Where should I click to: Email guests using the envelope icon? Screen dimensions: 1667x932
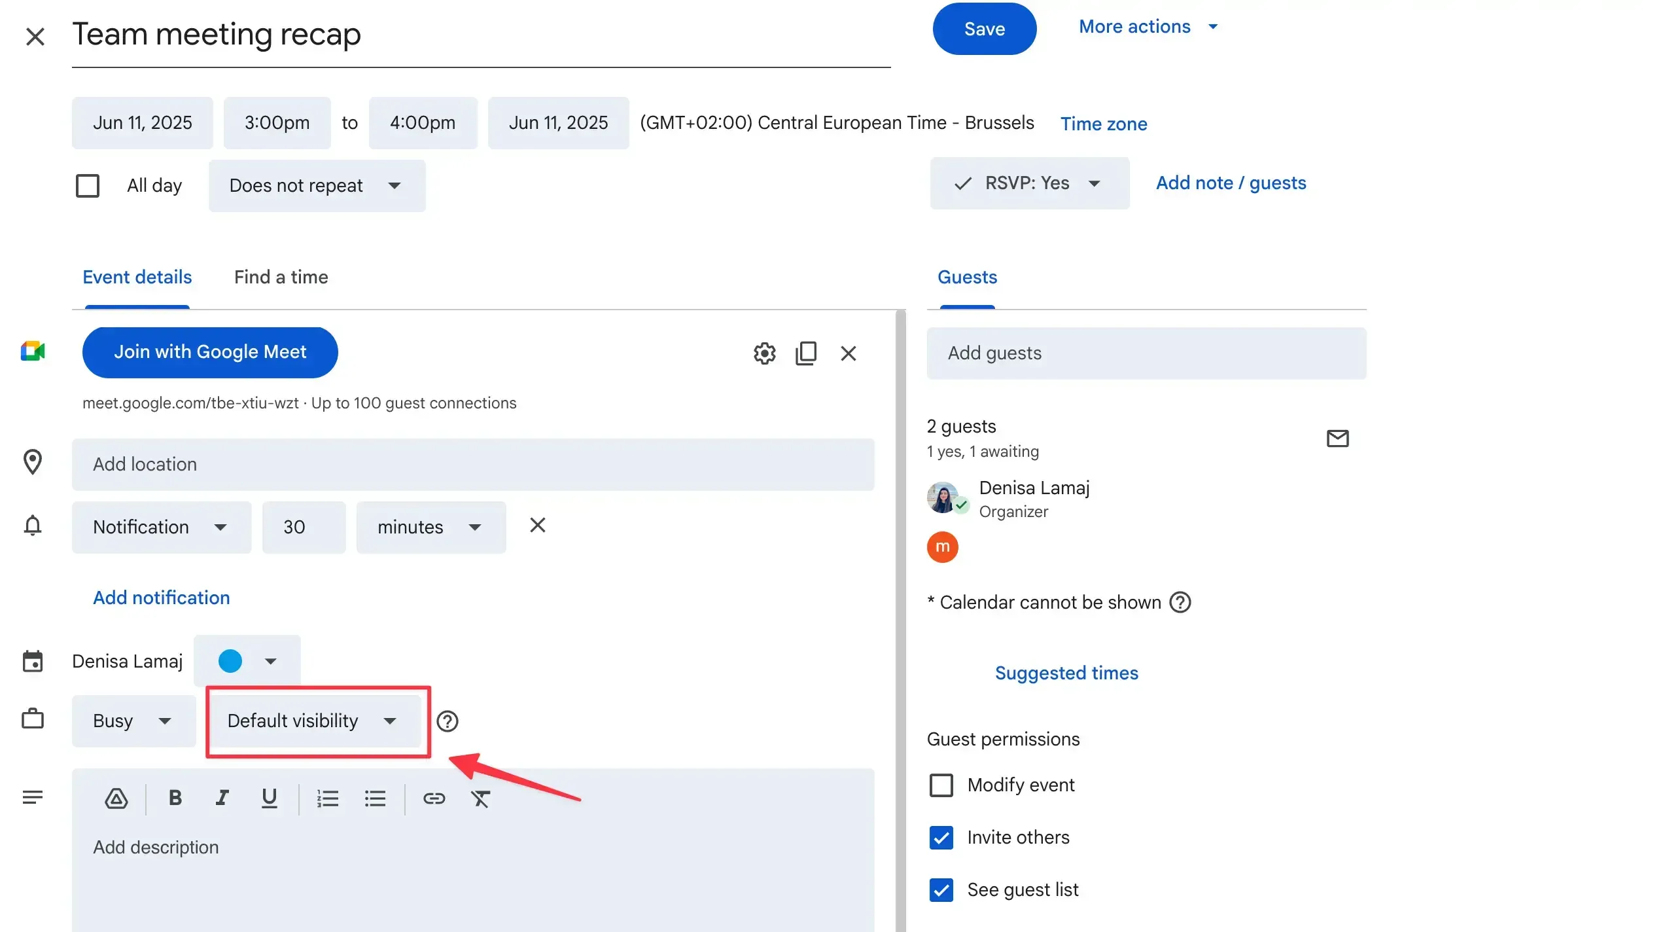1337,439
